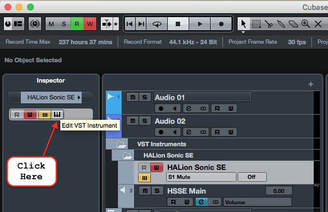
Task: Mute the Audio 02 track
Action: coord(133,121)
